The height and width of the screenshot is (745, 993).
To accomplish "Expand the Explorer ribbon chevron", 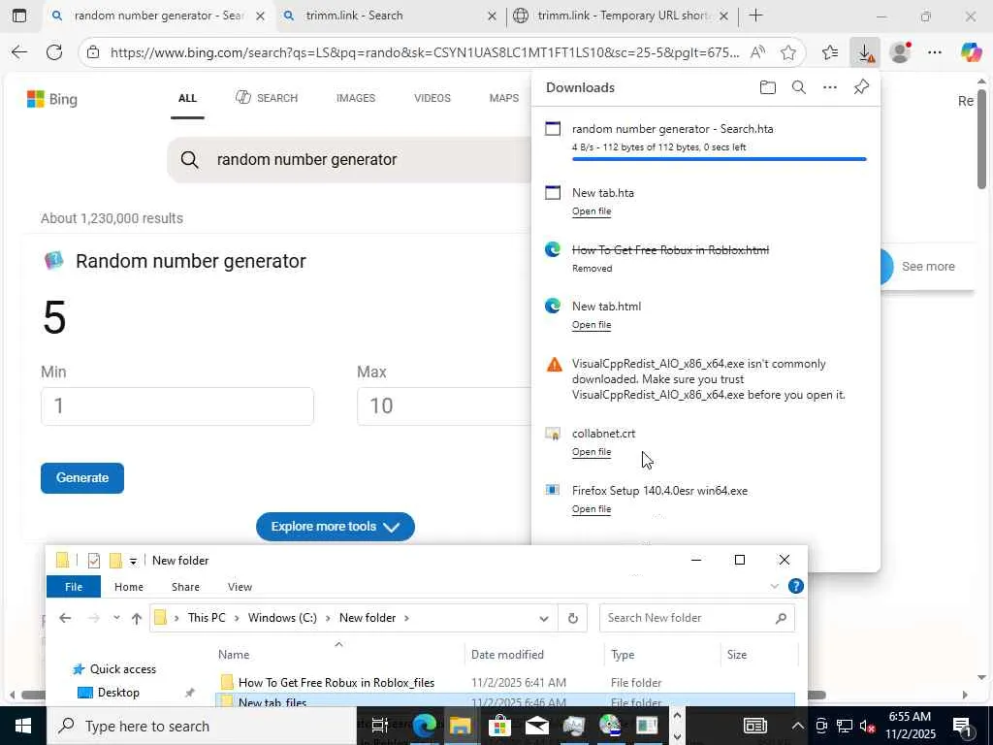I will point(774,587).
